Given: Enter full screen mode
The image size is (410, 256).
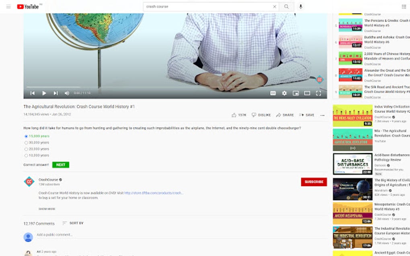Looking at the screenshot, I should tap(318, 93).
